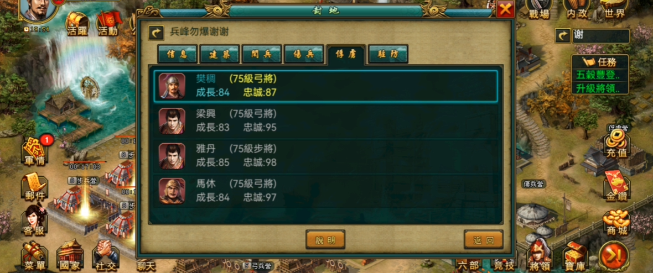The height and width of the screenshot is (273, 653).
Task: Switch to the 駐防 tab
Action: 388,54
